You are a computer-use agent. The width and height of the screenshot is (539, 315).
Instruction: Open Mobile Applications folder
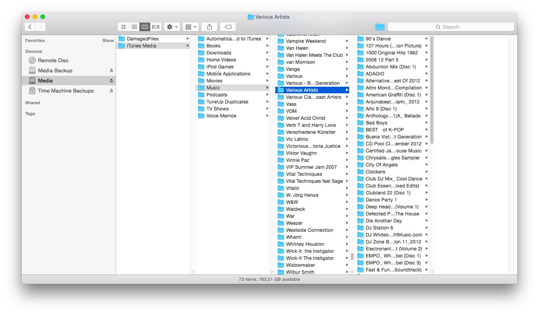233,73
